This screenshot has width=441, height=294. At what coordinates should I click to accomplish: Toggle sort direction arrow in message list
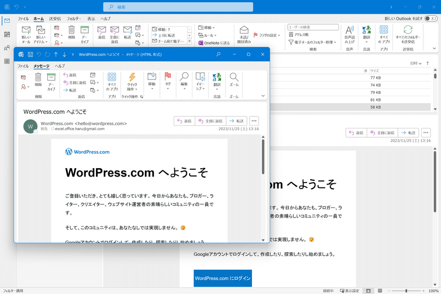pos(428,63)
